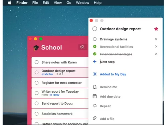
Task: Click the Financial advantages step text
Action: pos(116,54)
